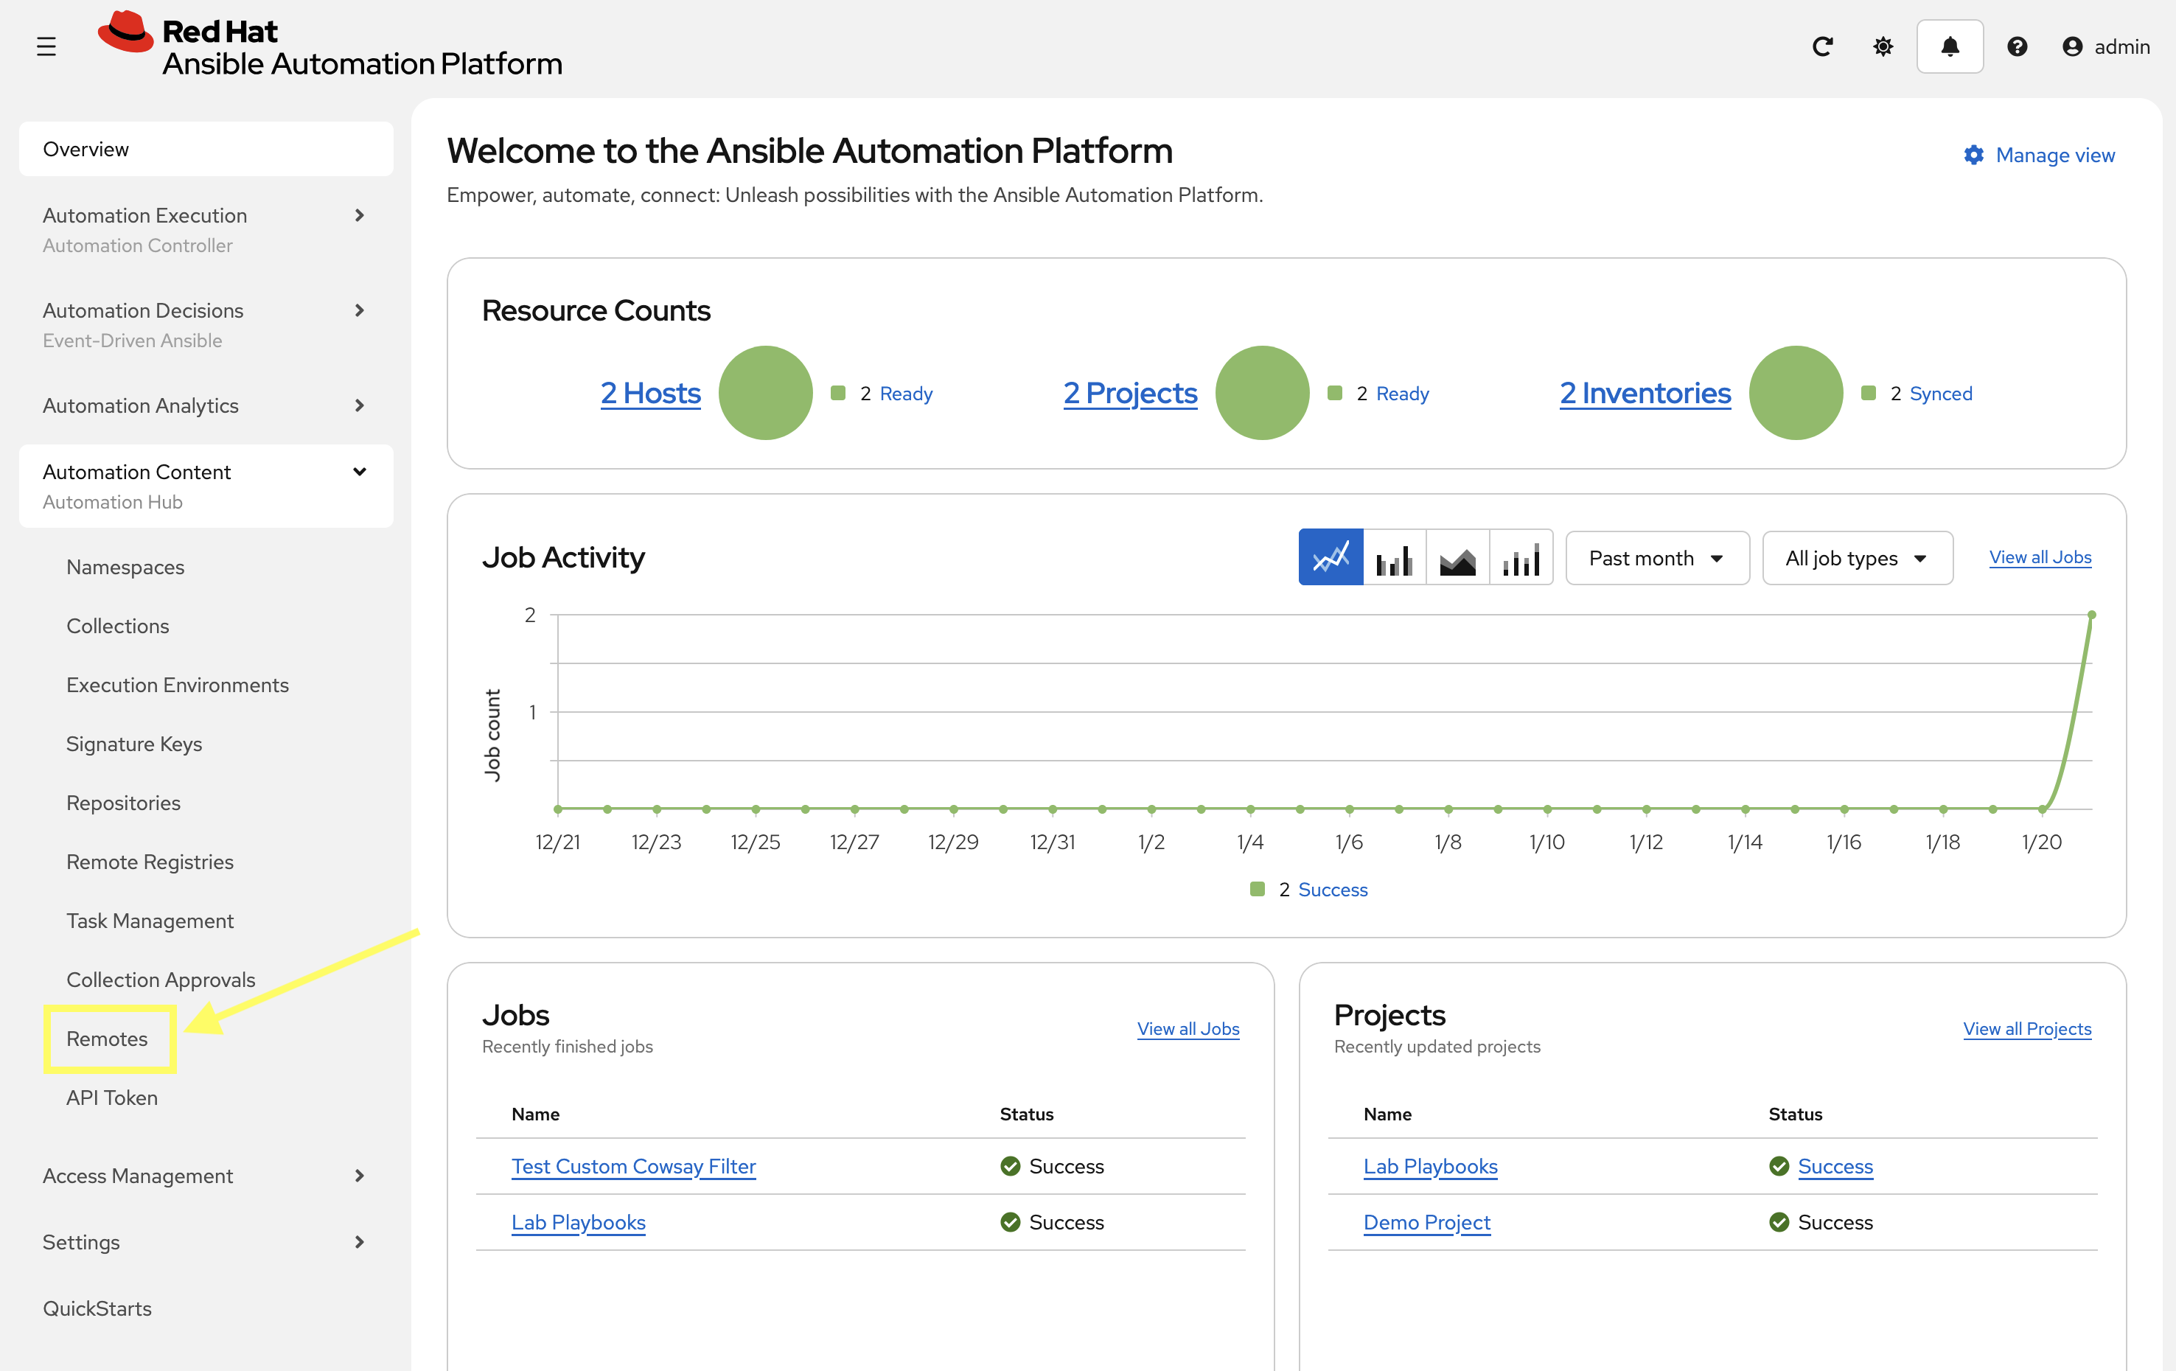This screenshot has height=1371, width=2176.
Task: Toggle the light/dark theme sun icon
Action: click(1883, 46)
